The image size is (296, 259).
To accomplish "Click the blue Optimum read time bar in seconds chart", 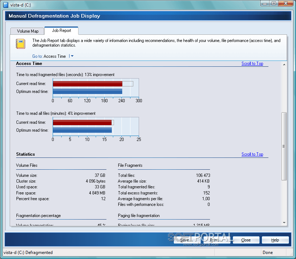I will coord(87,91).
